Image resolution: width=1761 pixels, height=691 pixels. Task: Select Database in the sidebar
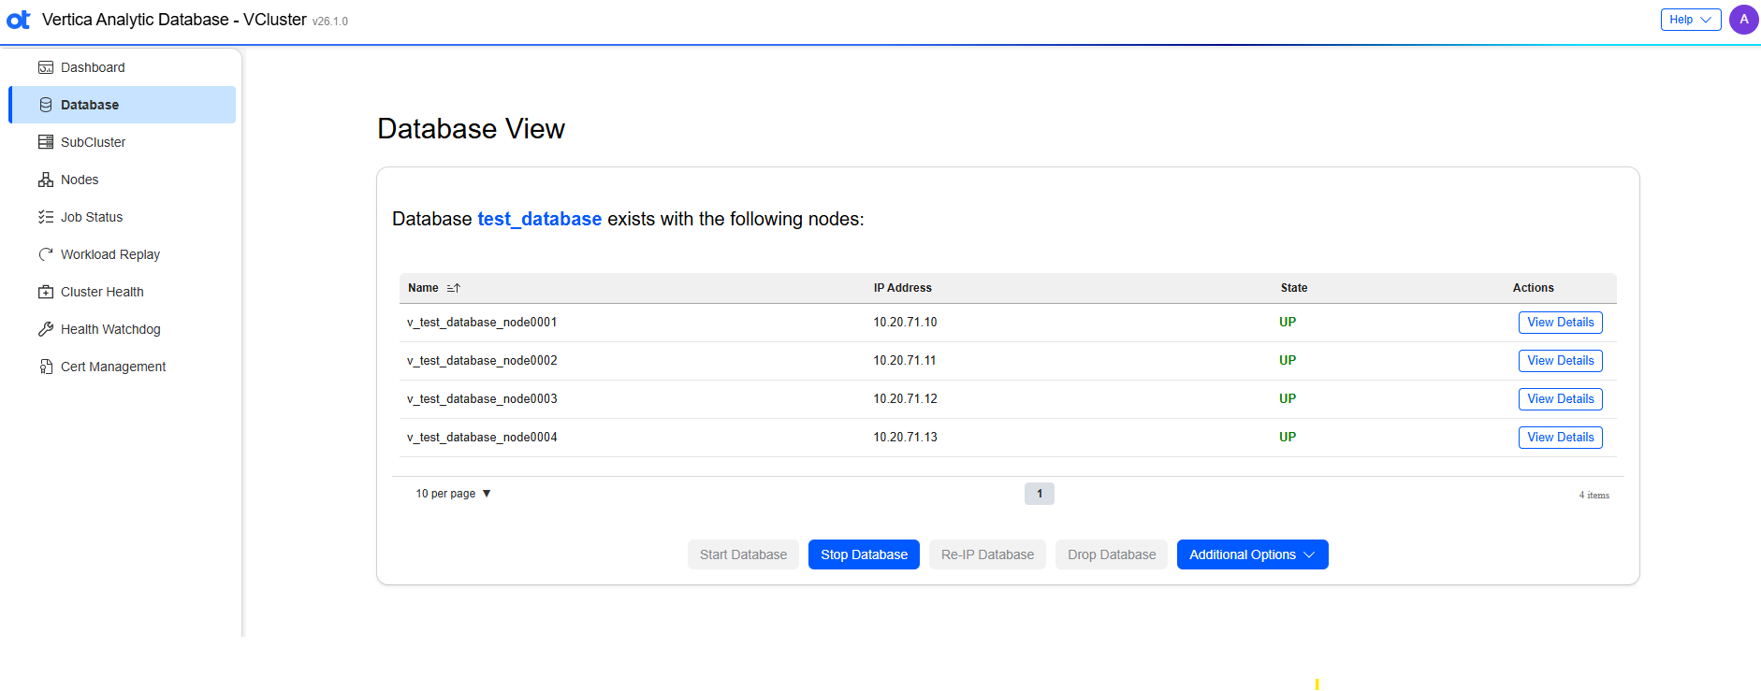click(x=122, y=105)
